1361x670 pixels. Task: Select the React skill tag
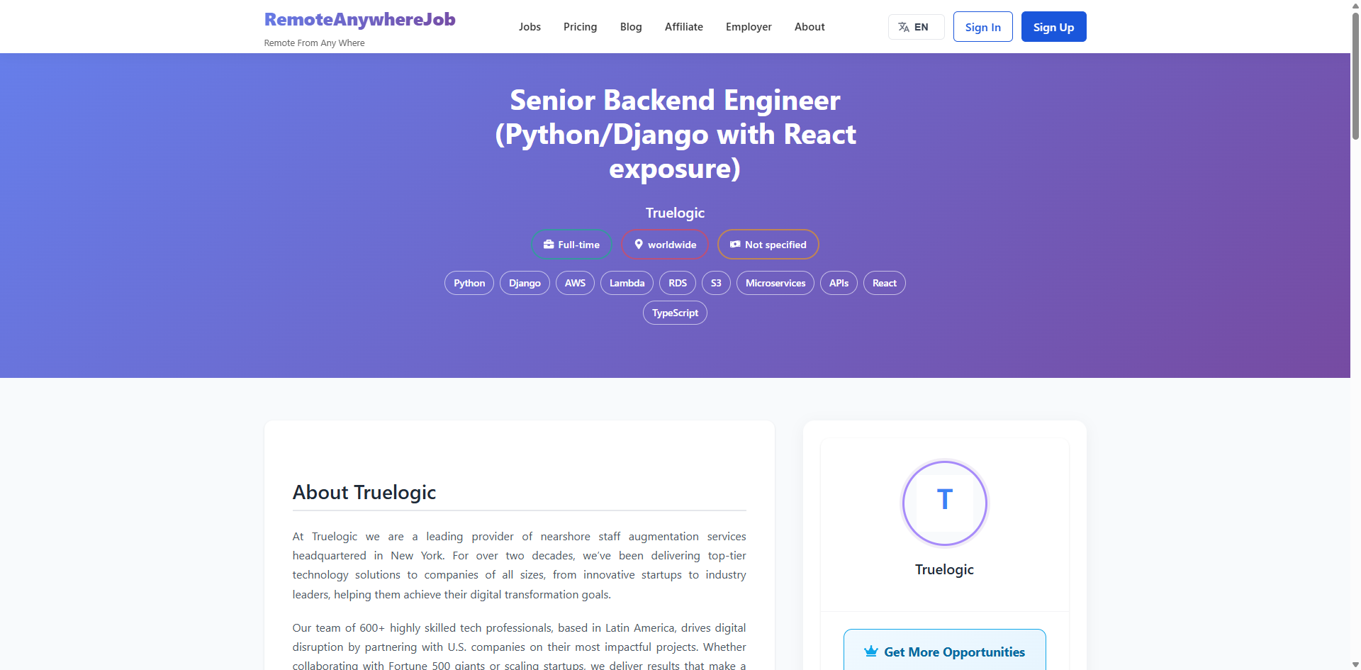tap(884, 283)
